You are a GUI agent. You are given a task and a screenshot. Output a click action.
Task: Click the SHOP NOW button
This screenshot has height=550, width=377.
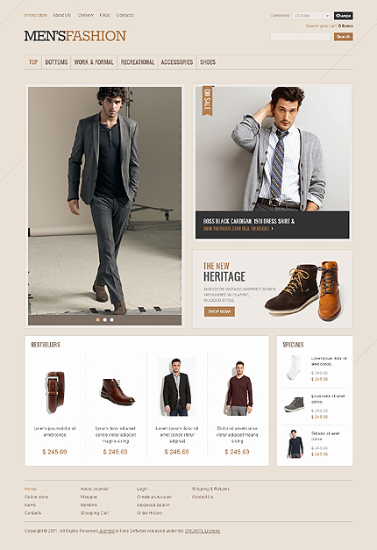point(219,311)
